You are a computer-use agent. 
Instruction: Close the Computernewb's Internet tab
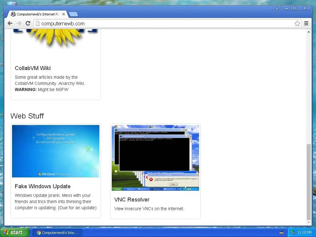[x=64, y=14]
